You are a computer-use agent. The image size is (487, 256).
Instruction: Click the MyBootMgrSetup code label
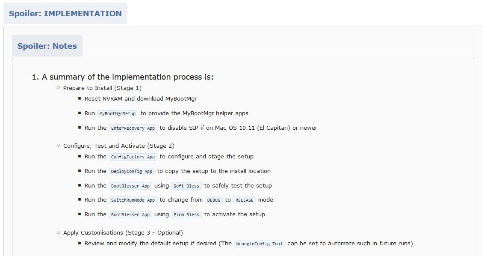tap(118, 113)
